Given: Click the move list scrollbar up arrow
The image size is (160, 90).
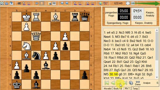Looking at the screenshot, I should [157, 30].
